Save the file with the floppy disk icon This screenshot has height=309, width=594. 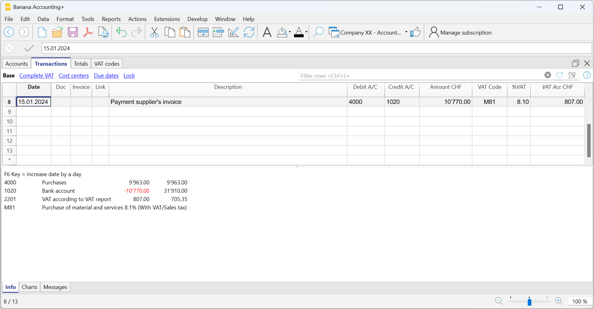(x=73, y=32)
